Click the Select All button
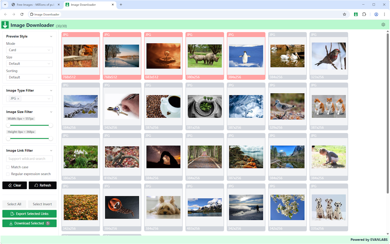This screenshot has height=244, width=390. pyautogui.click(x=14, y=204)
